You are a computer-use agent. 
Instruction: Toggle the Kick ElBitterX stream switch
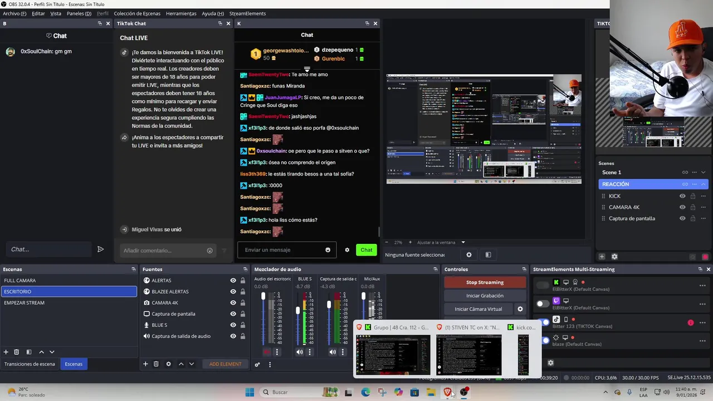pos(543,286)
